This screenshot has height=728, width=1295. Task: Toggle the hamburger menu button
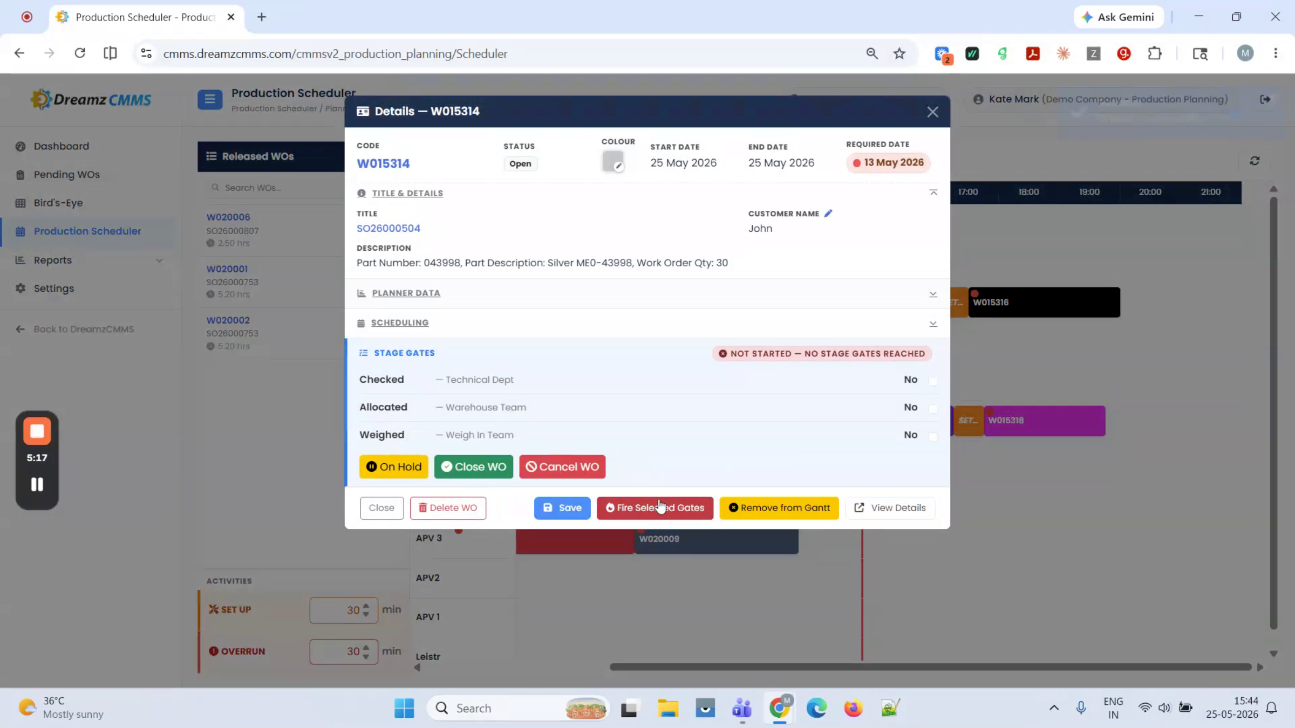click(x=210, y=99)
